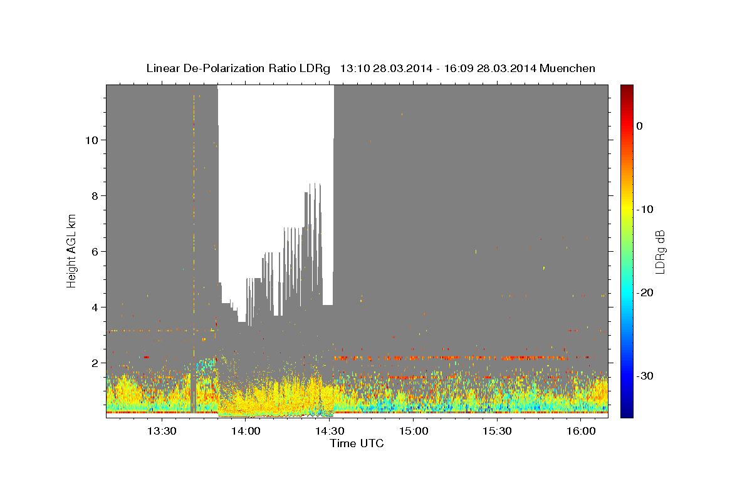752x501 pixels.
Task: Click the 14:00 time tick label
Action: [x=246, y=431]
